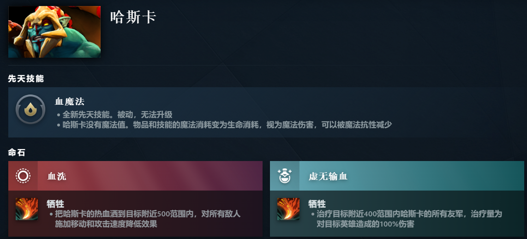The height and width of the screenshot is (239, 527).
Task: Open the 血魔法 ability name
Action: (70, 102)
